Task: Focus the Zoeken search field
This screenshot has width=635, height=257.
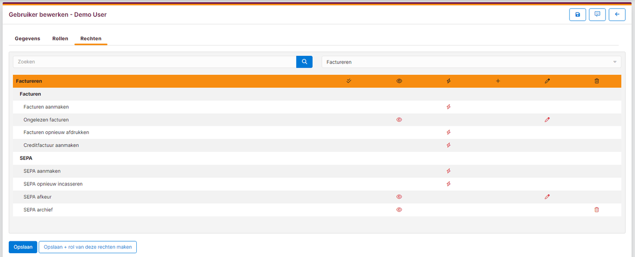Action: pos(155,62)
